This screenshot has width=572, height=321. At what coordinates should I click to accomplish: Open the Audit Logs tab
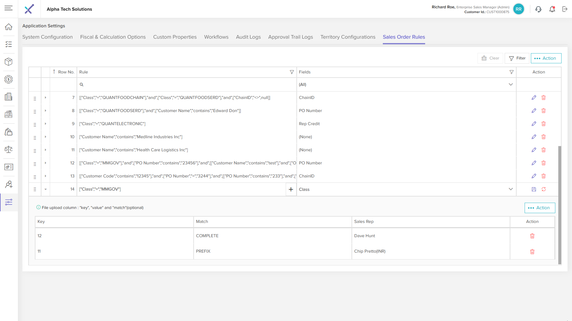click(248, 37)
